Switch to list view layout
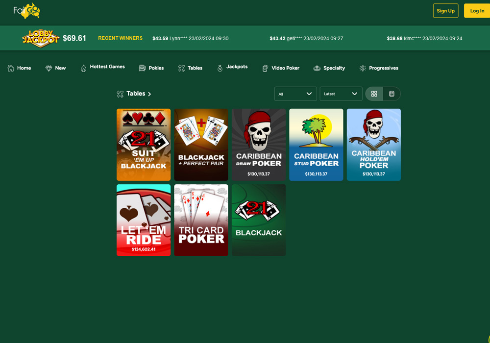 click(x=392, y=94)
